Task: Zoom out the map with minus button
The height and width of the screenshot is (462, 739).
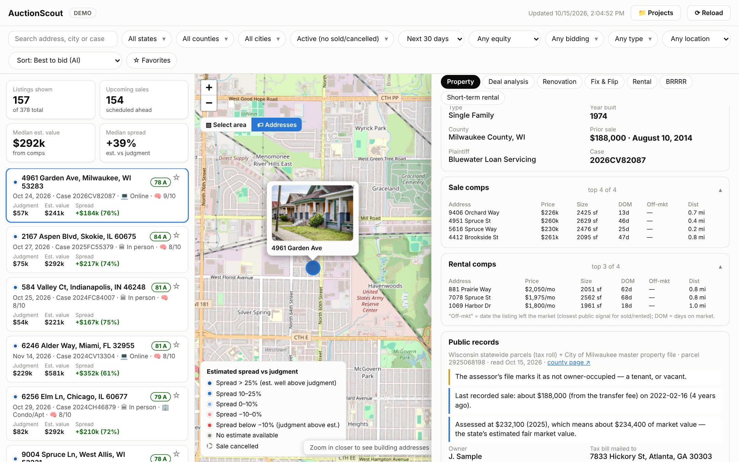Action: (209, 103)
